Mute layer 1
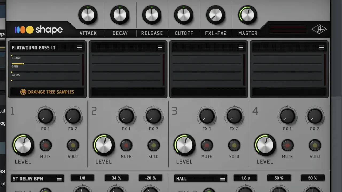The height and width of the screenshot is (192, 342). 45,146
